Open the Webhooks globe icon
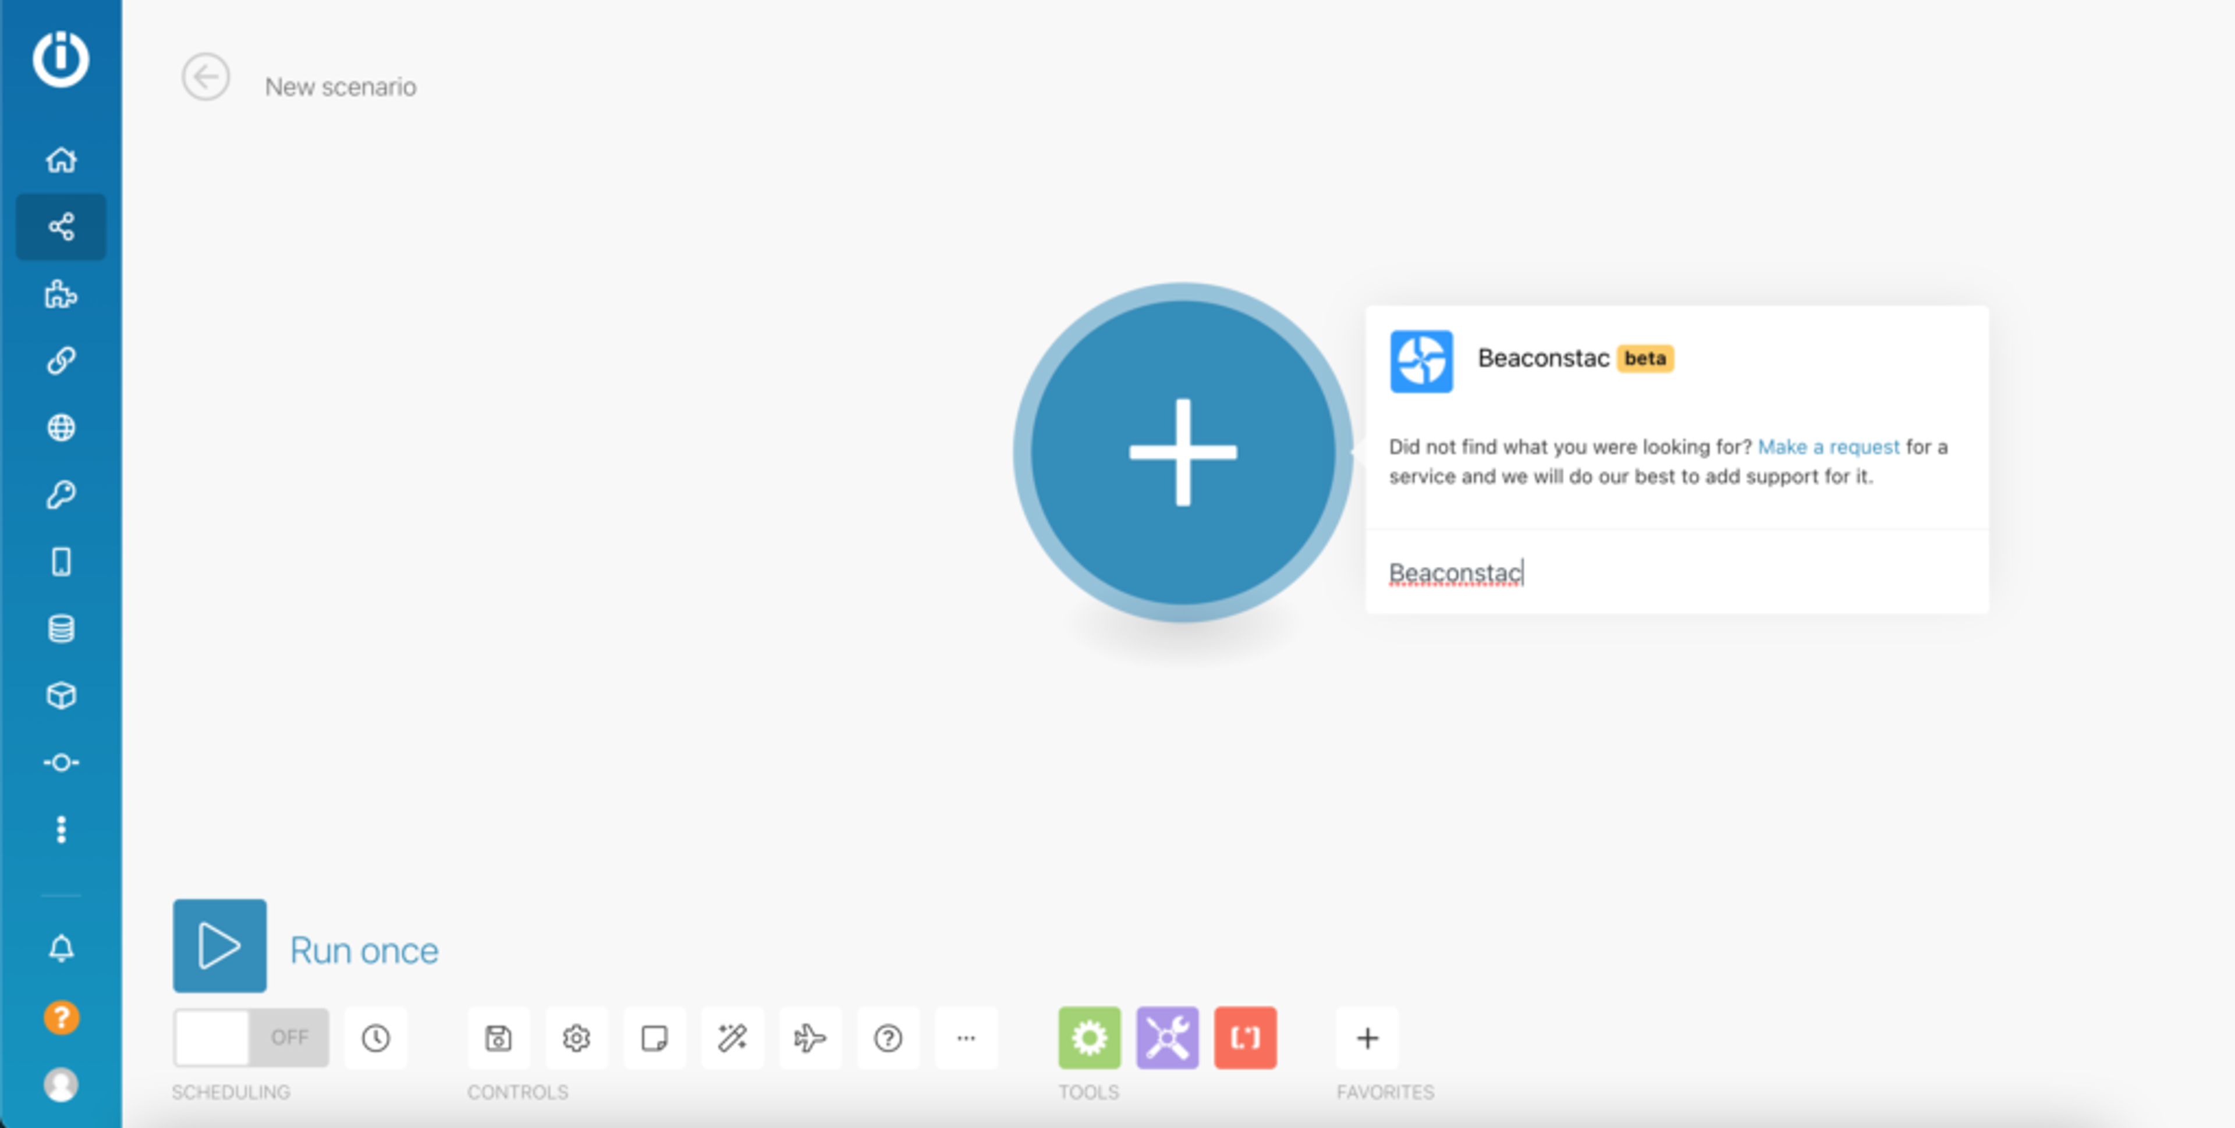2235x1128 pixels. pyautogui.click(x=61, y=428)
